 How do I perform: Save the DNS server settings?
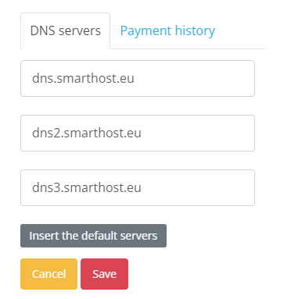(104, 274)
